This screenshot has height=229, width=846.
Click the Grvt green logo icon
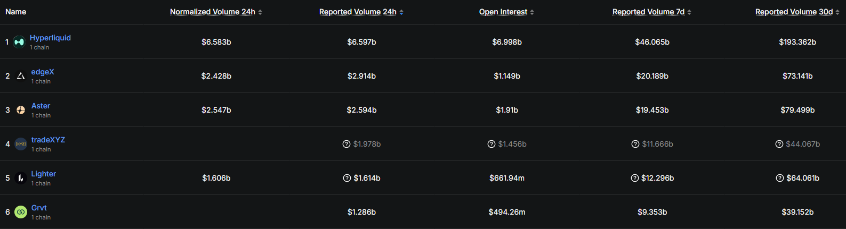coord(21,212)
